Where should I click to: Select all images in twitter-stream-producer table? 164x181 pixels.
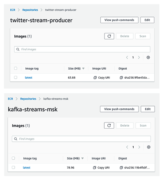pos(16,68)
